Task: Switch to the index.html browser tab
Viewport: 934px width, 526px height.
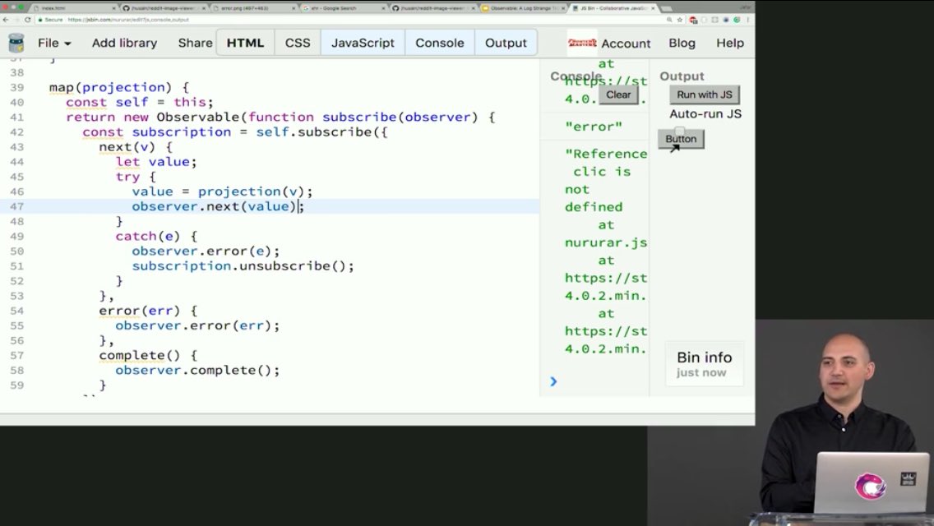Action: (75, 8)
